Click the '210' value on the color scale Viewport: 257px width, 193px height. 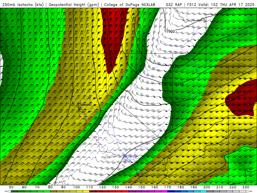pyautogui.click(x=220, y=187)
